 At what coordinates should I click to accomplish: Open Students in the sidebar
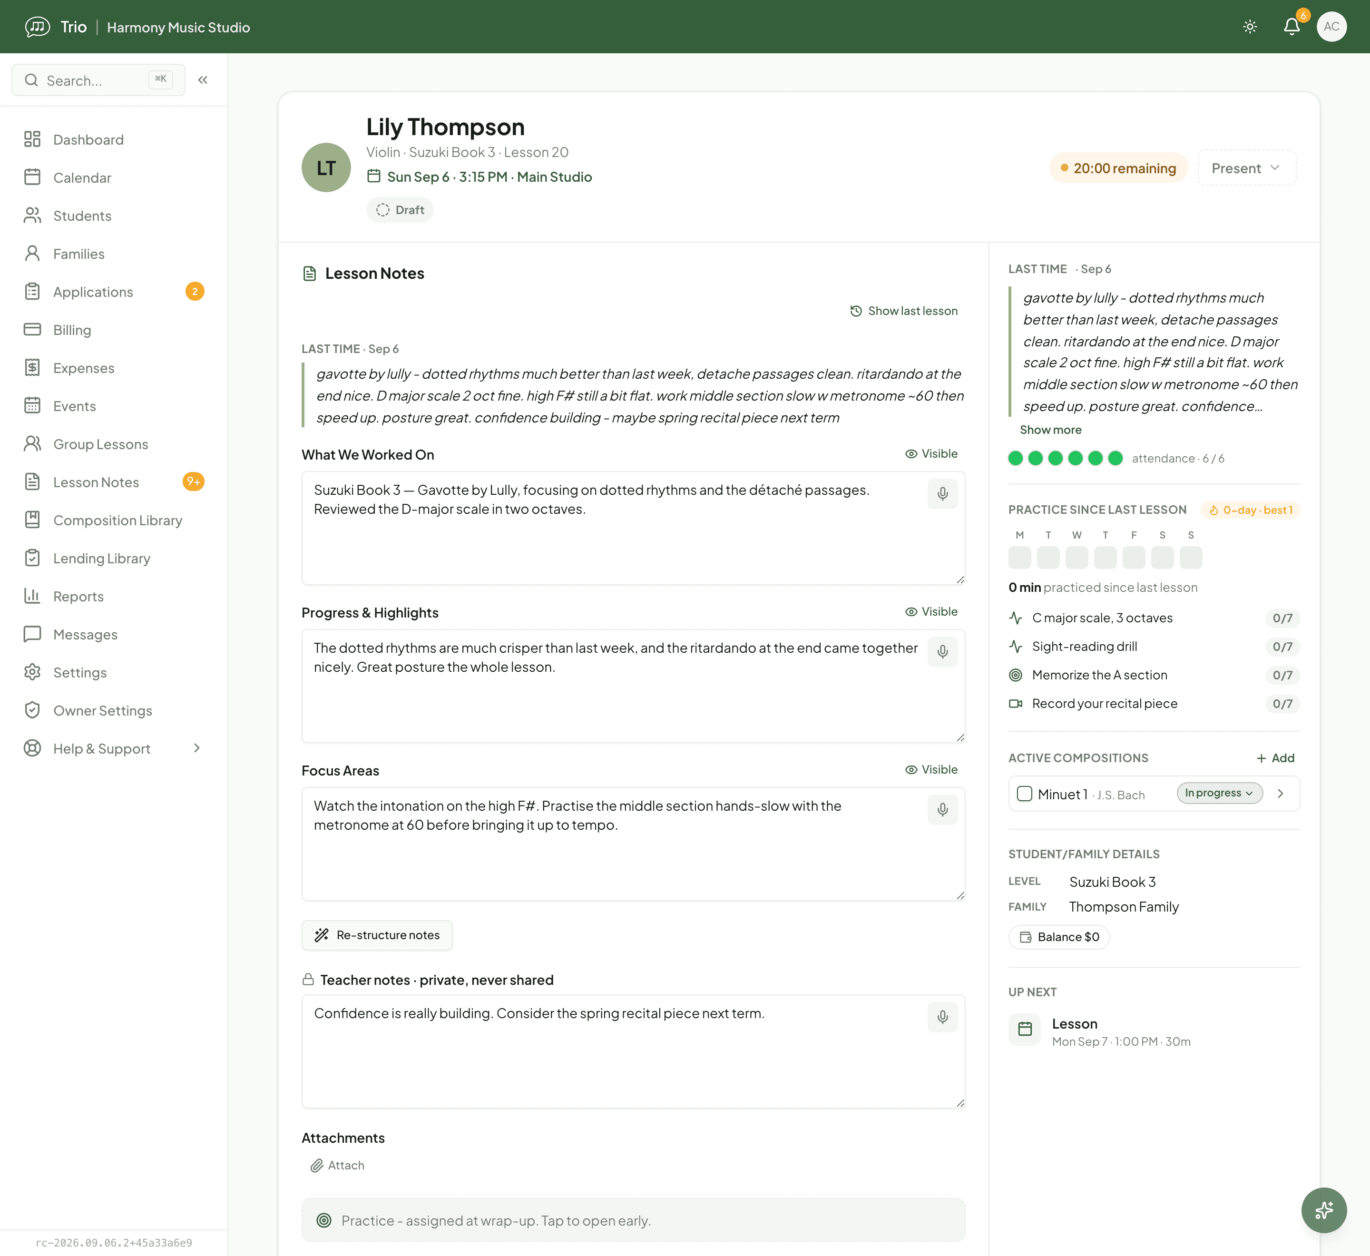[x=114, y=216]
